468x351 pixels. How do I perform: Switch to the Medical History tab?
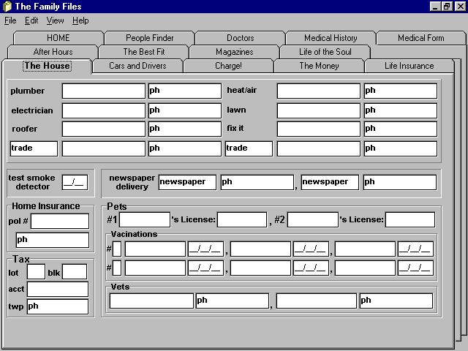click(331, 38)
